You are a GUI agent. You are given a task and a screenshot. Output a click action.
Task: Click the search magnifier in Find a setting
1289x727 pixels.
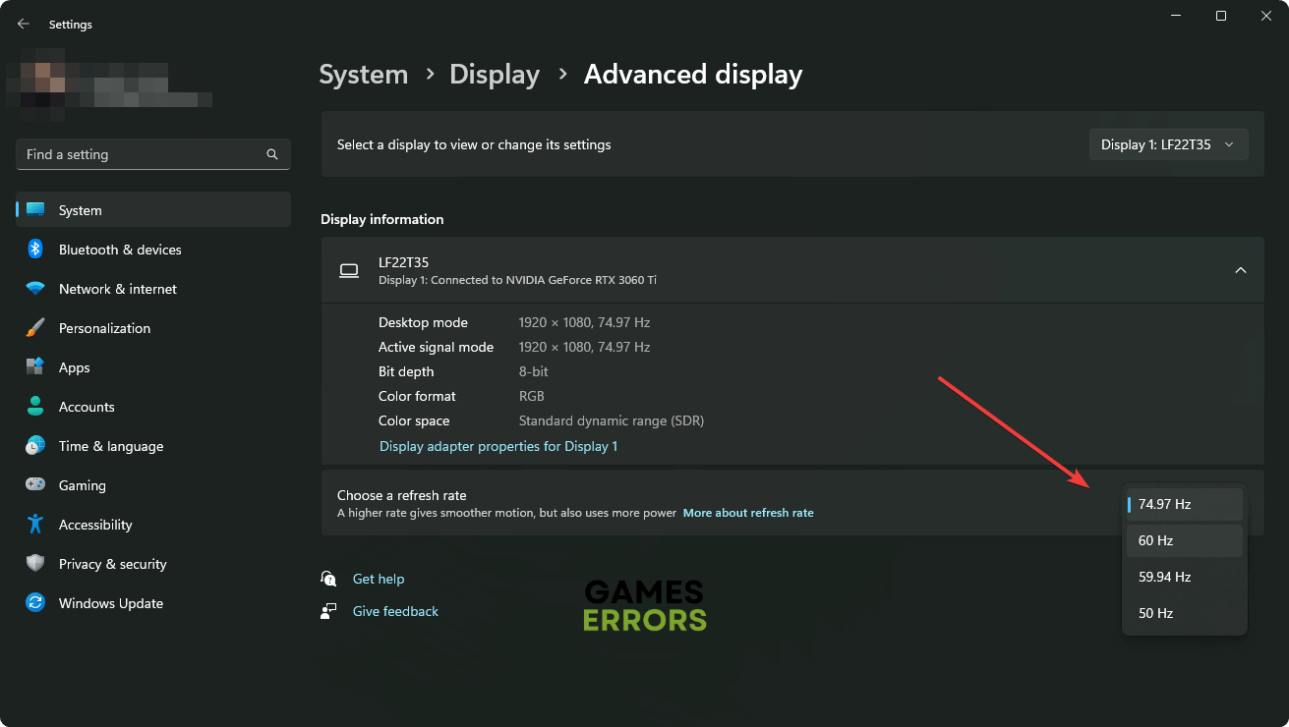271,154
